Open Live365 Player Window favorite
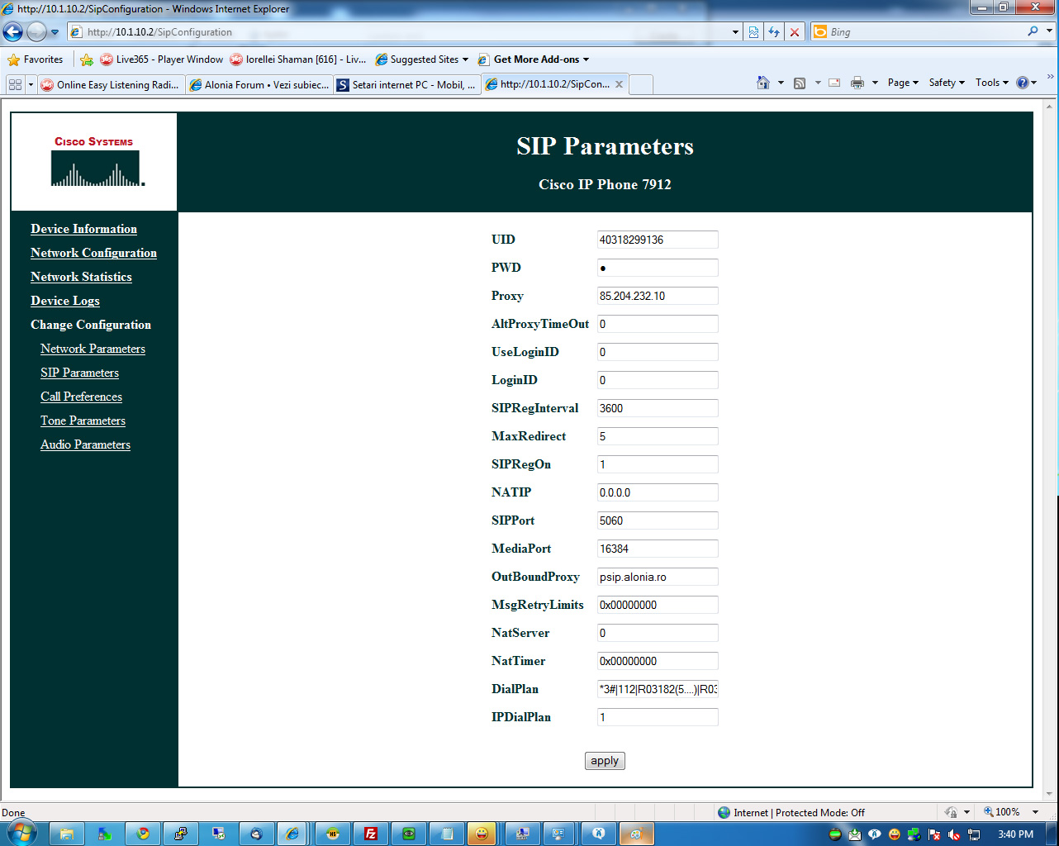This screenshot has width=1059, height=846. tap(161, 59)
